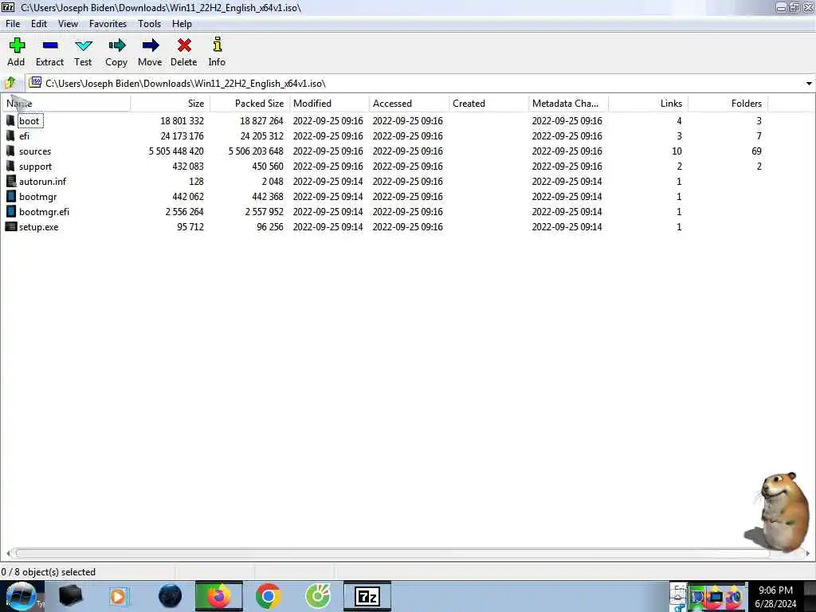Image resolution: width=816 pixels, height=612 pixels.
Task: Sort by the Folders column header
Action: click(x=728, y=104)
